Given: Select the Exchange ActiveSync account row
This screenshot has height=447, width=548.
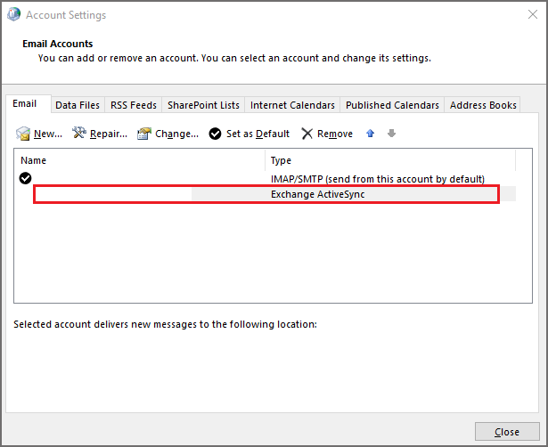Looking at the screenshot, I should (266, 194).
